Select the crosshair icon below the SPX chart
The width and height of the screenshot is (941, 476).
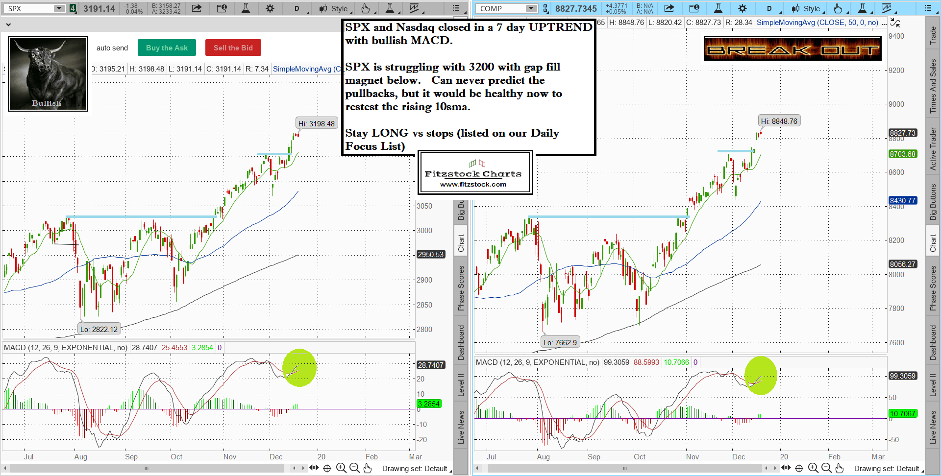[x=327, y=468]
